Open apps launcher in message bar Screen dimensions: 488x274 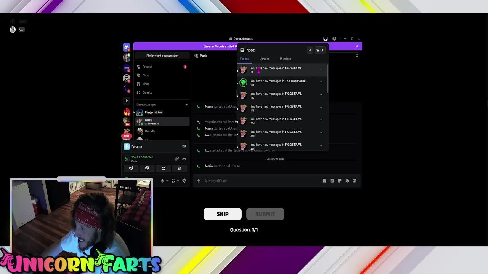click(355, 181)
